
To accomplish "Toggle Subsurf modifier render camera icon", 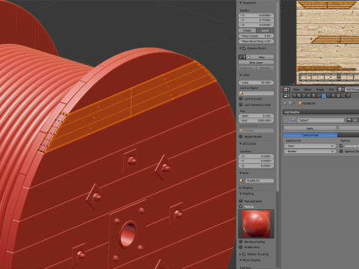I will (349, 120).
